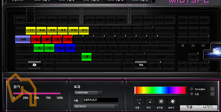Image resolution: width=221 pixels, height=112 pixels.
Task: Click the F10 function key
Action: [x=148, y=20]
